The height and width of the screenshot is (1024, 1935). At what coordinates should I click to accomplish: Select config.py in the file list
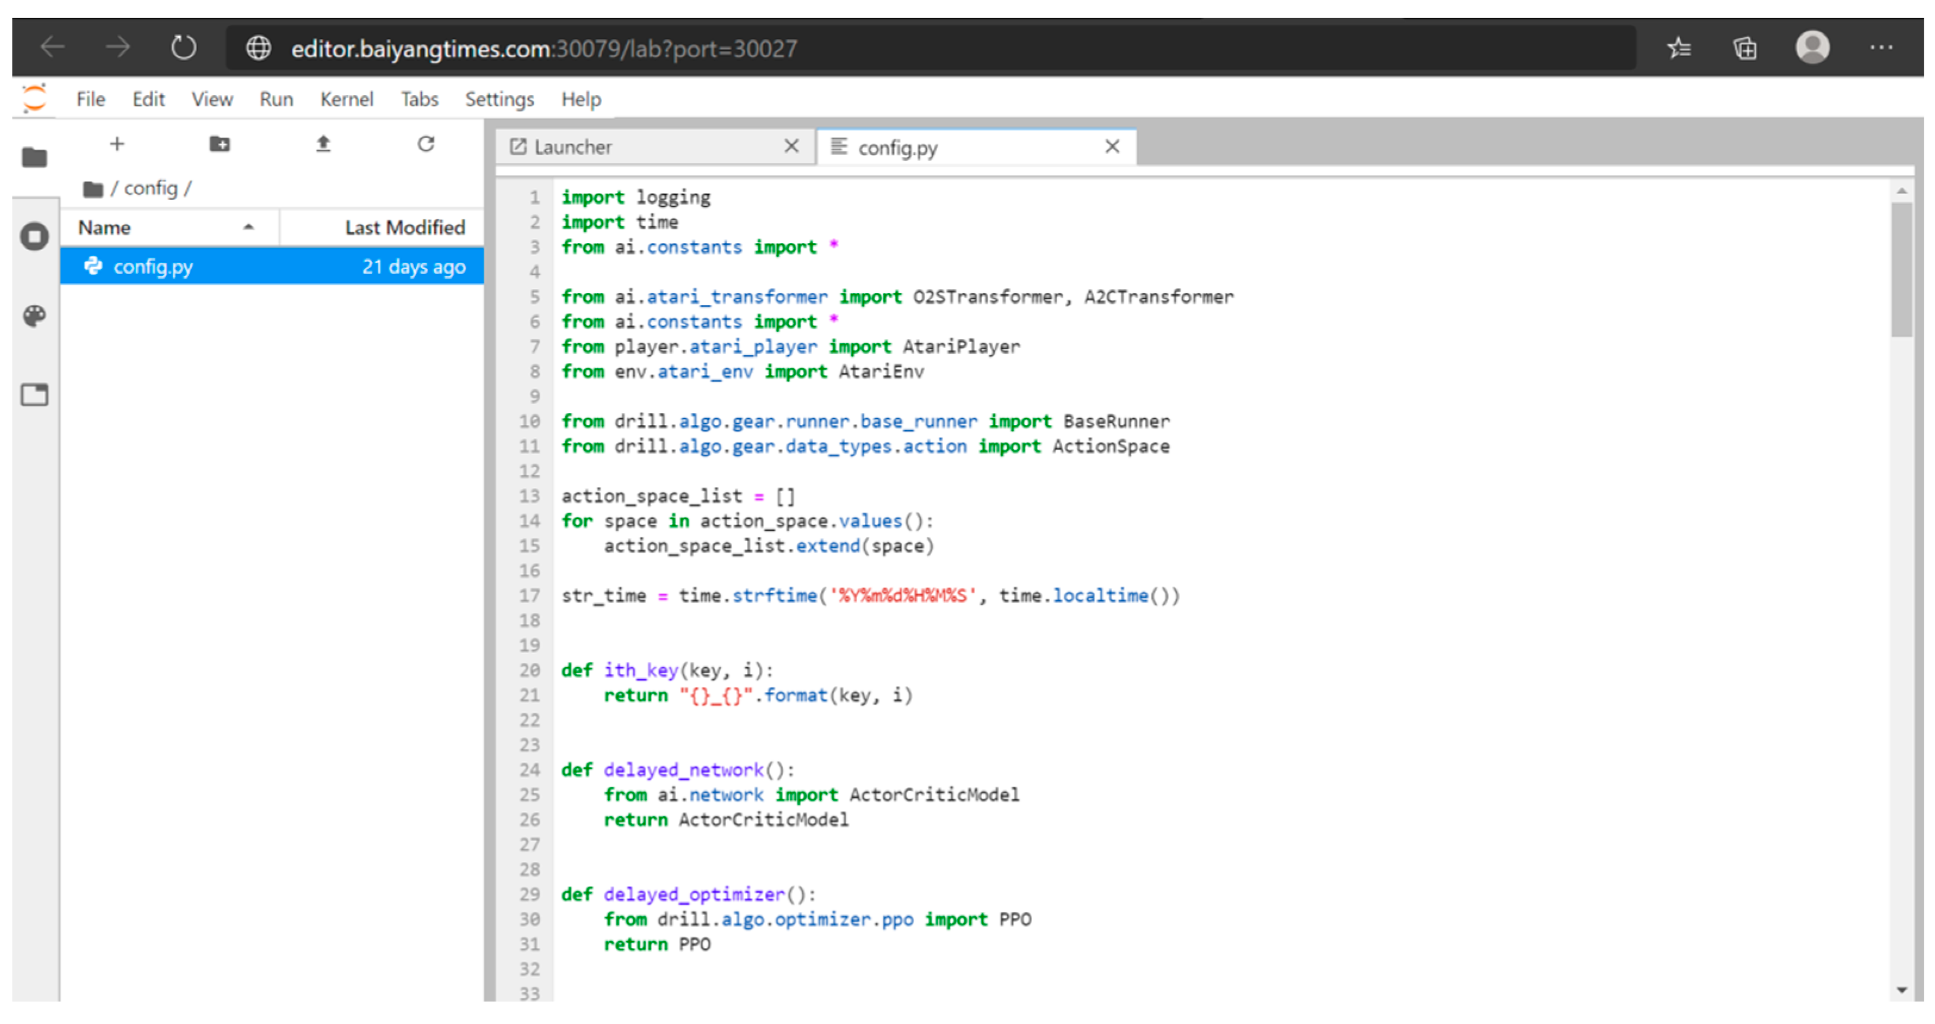tap(153, 267)
